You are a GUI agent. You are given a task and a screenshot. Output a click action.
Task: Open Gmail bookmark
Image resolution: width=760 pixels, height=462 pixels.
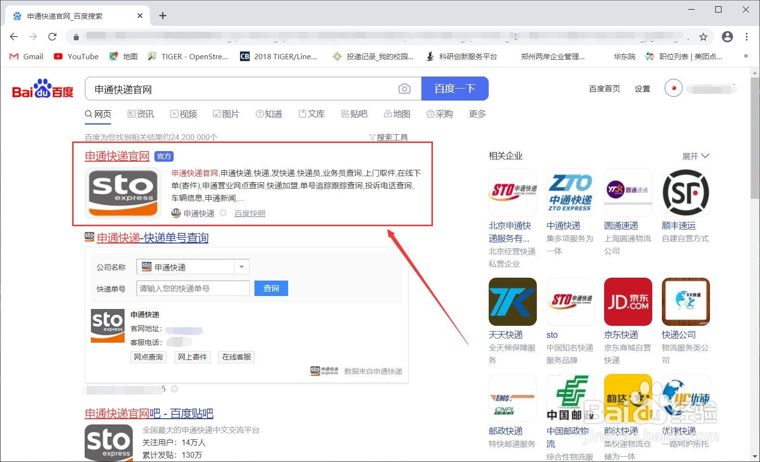point(26,56)
